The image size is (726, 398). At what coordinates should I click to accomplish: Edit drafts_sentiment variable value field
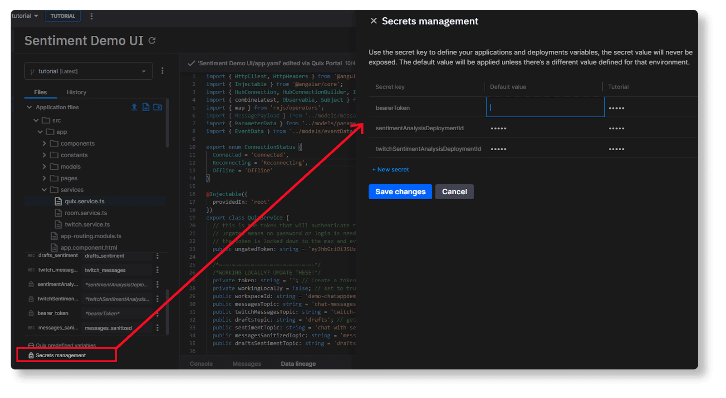(x=117, y=256)
